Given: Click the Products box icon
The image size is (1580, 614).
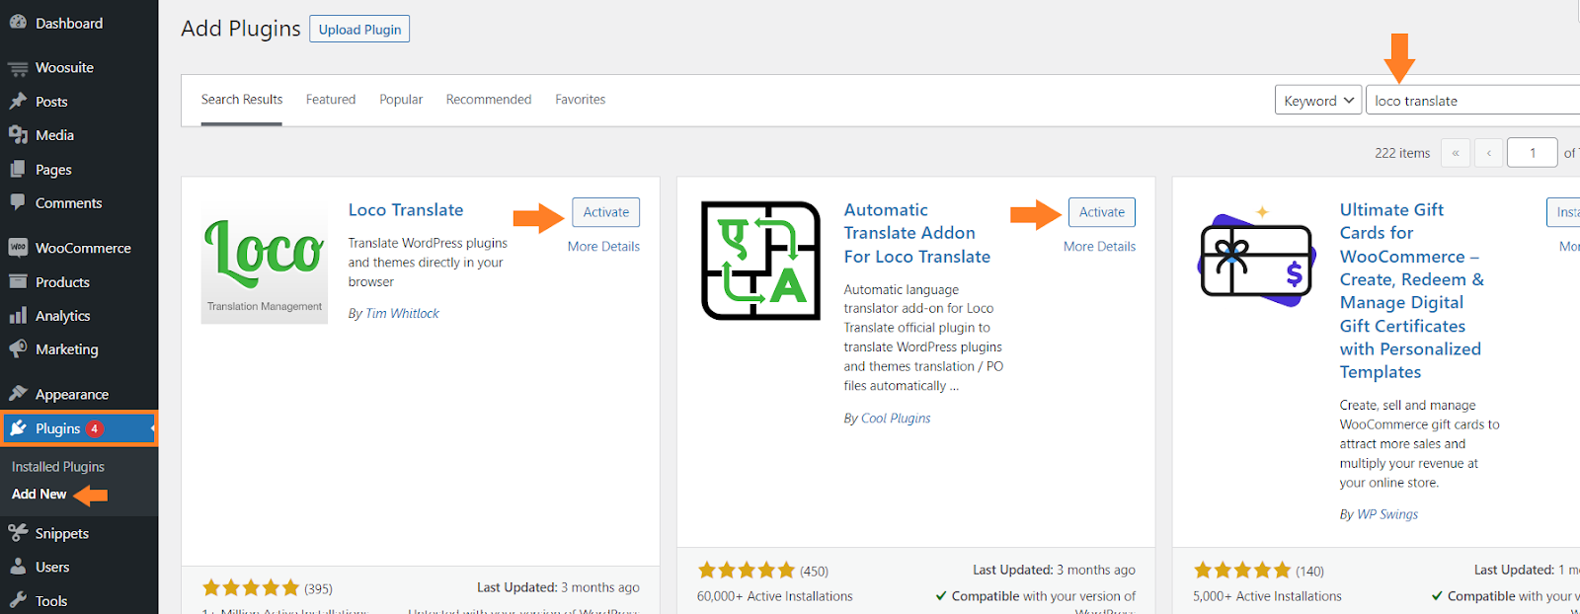Looking at the screenshot, I should 18,281.
